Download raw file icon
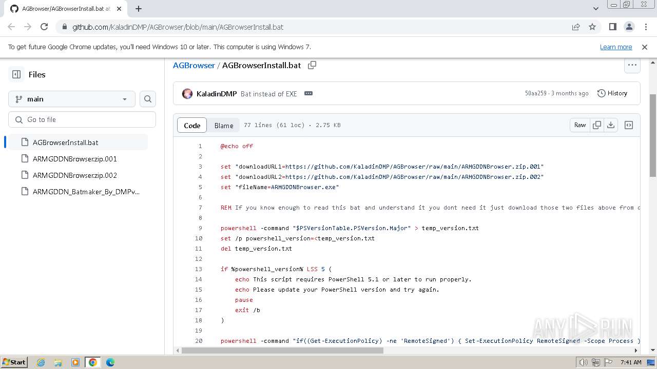This screenshot has width=657, height=369. coord(611,125)
